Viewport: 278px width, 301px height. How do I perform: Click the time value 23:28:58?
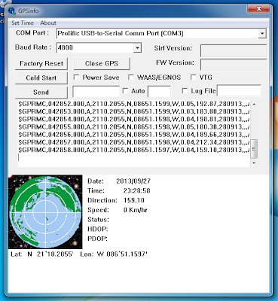[x=137, y=190]
